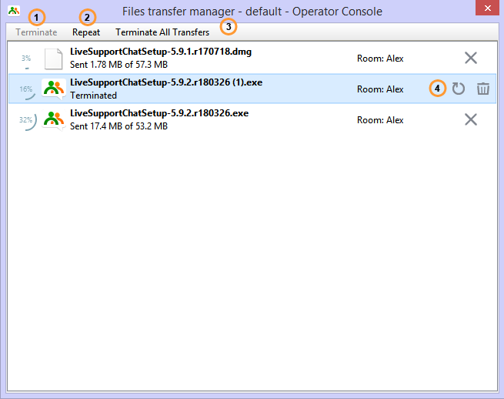504x399 pixels.
Task: Click the Operator Console icon in the title bar
Action: tap(14, 11)
